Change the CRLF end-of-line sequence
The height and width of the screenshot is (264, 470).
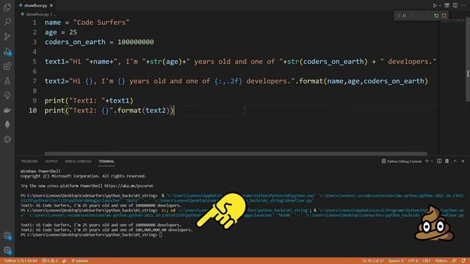(x=426, y=261)
